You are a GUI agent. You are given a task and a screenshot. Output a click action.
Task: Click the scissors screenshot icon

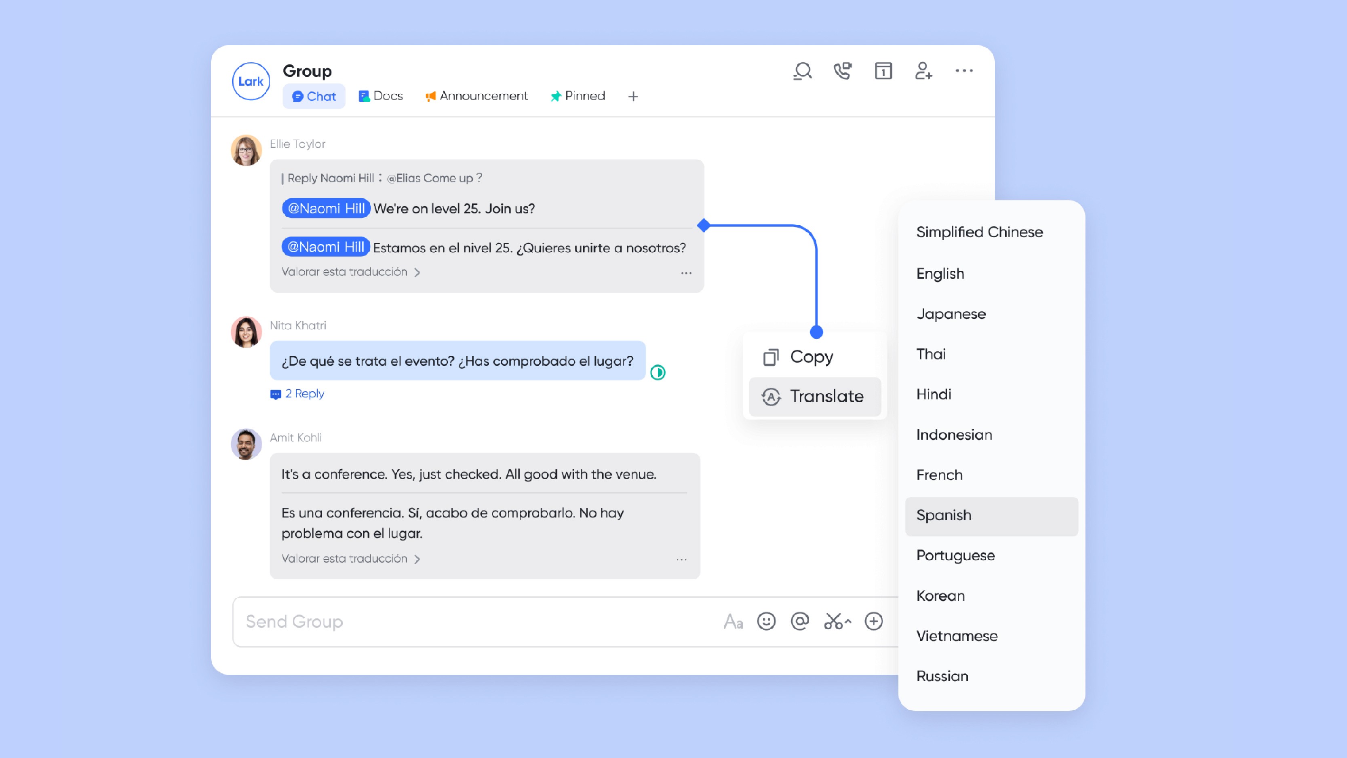[833, 621]
